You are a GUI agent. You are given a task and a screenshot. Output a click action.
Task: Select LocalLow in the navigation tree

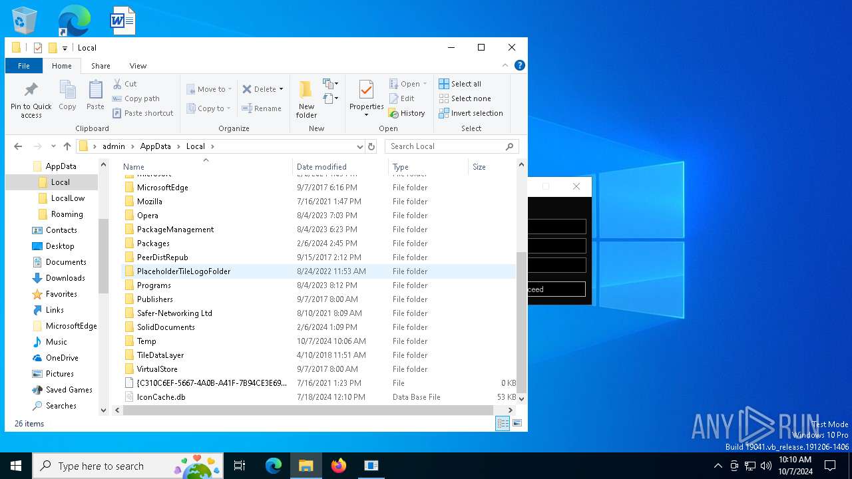tap(68, 198)
